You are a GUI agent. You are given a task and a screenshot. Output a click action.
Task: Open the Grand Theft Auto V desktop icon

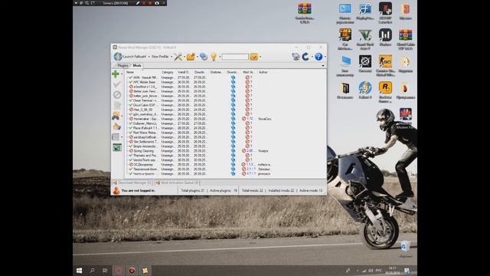pyautogui.click(x=364, y=39)
